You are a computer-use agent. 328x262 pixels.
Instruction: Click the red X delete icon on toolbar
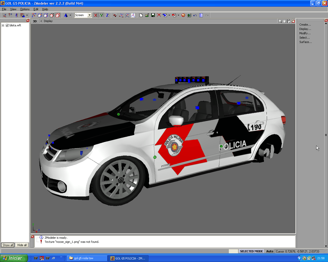[159, 15]
